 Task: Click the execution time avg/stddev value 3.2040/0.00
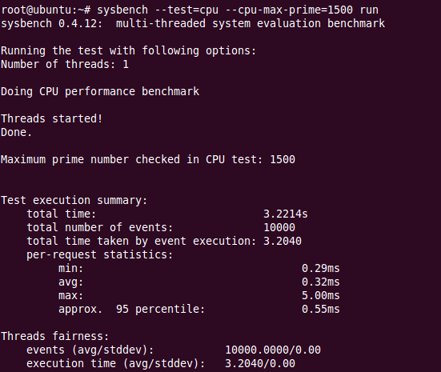(x=260, y=363)
